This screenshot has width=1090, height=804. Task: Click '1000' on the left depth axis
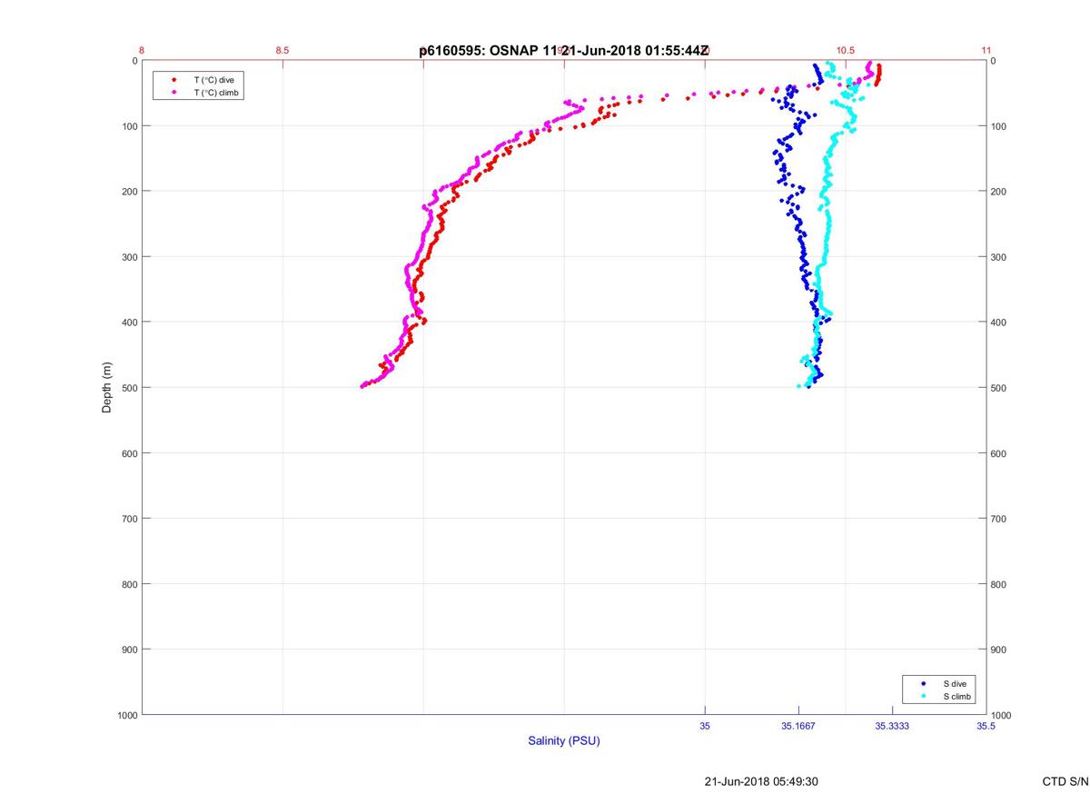pyautogui.click(x=127, y=715)
